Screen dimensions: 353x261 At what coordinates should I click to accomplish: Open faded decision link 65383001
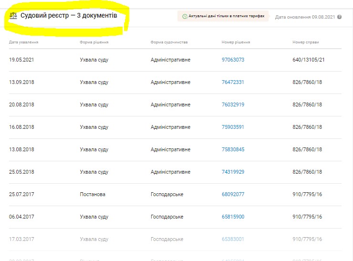tap(233, 239)
